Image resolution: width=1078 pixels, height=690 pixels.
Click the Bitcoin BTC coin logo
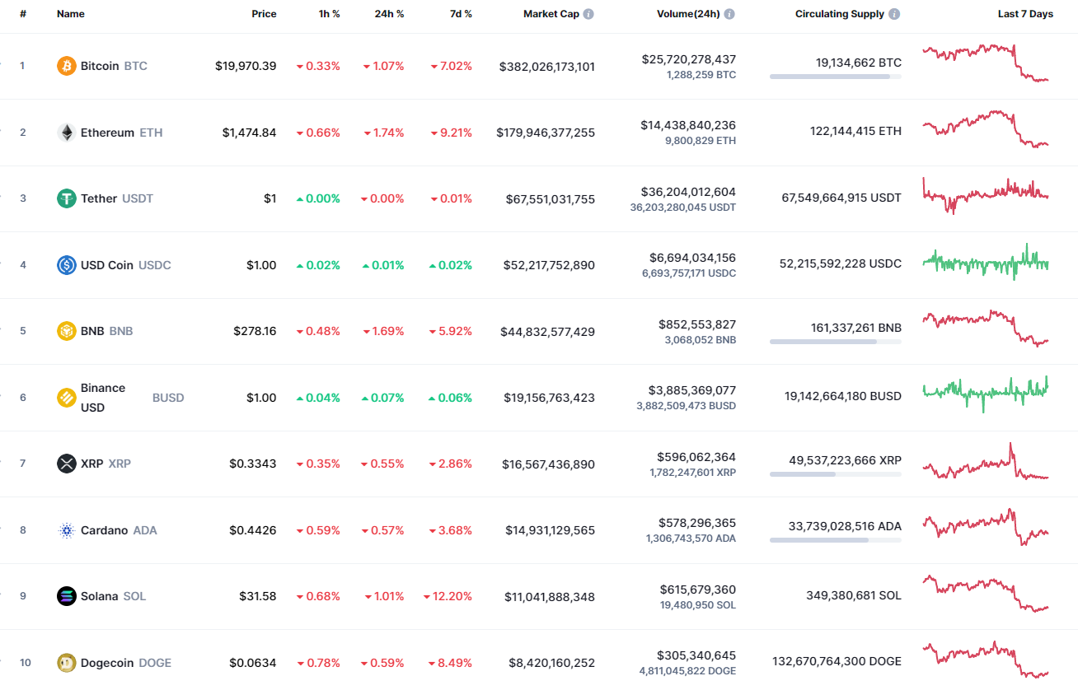coord(64,66)
